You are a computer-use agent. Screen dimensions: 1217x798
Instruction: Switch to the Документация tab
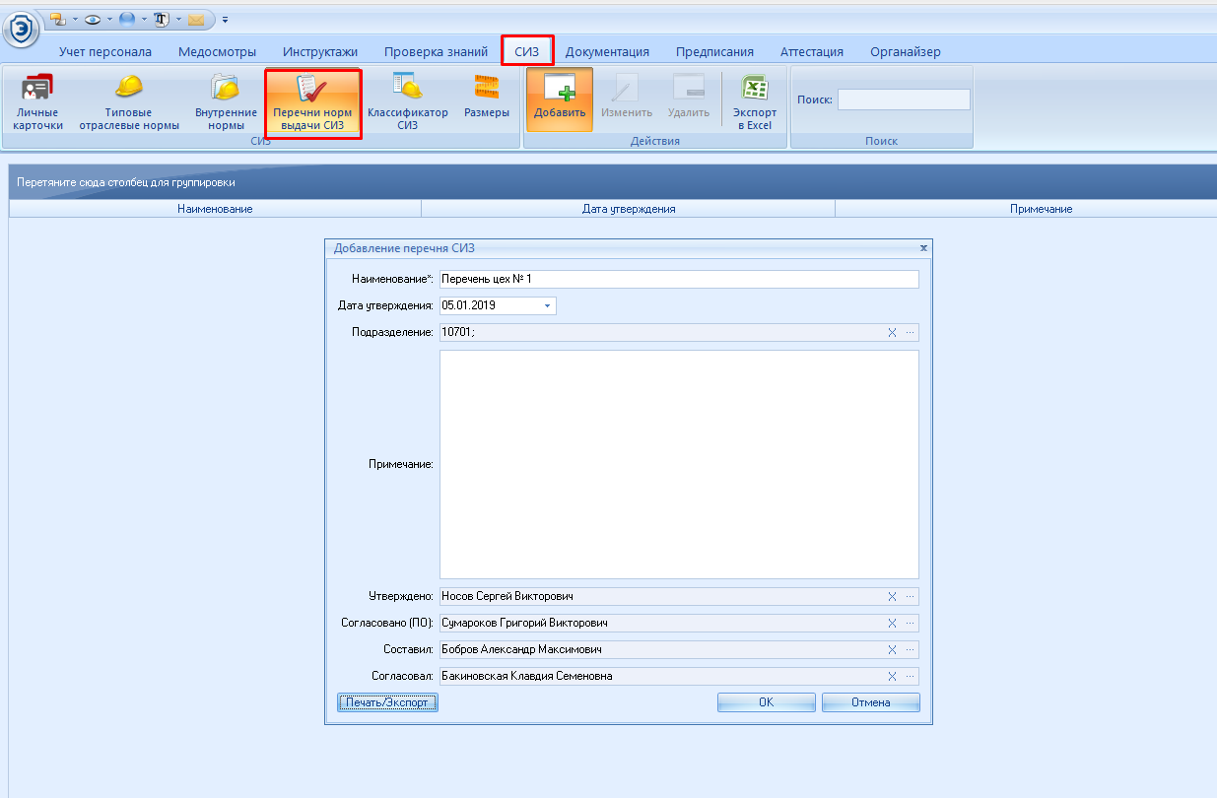(607, 52)
